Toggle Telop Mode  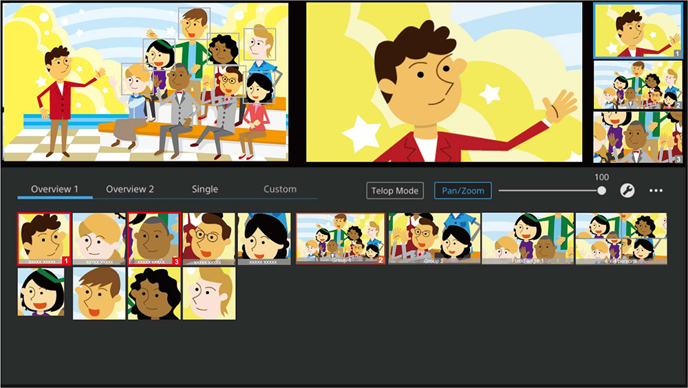click(395, 190)
